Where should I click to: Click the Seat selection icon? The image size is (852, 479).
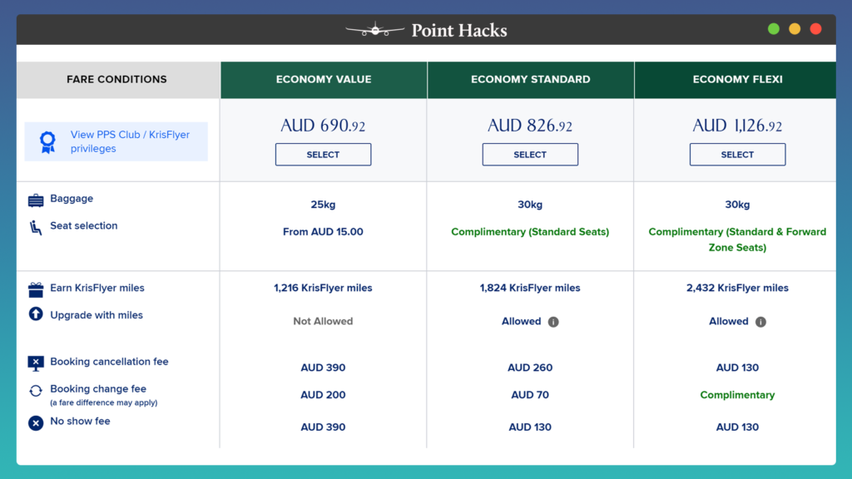tap(34, 225)
